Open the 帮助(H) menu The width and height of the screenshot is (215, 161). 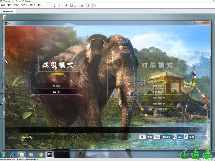[40, 5]
